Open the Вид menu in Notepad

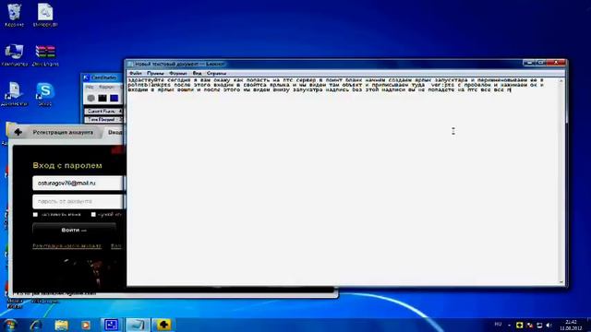pyautogui.click(x=197, y=74)
